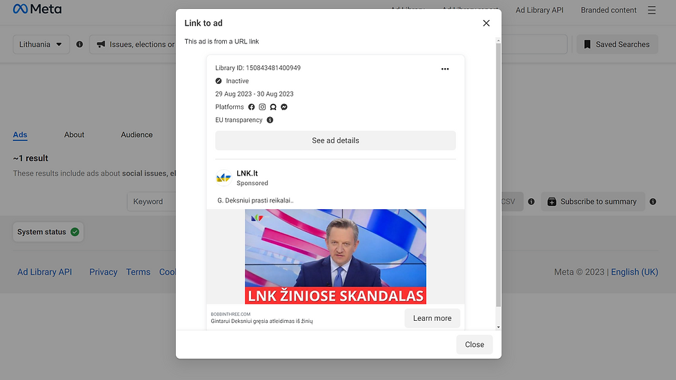Open the Issues, elections ad category dropdown
Screen dimensions: 676x380
132,44
